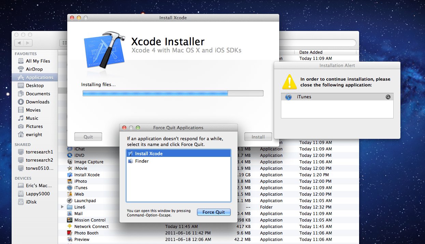425x244 pixels.
Task: Select Install Xcode in Force Quit list
Action: point(179,153)
